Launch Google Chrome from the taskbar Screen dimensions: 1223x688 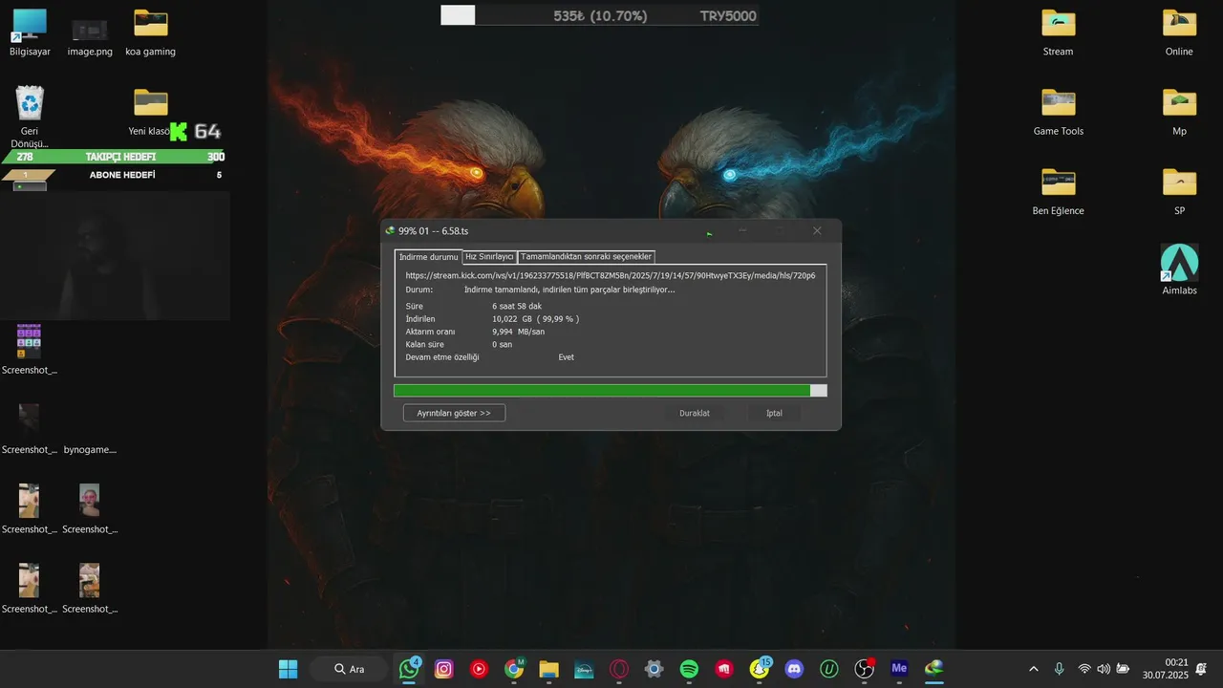click(514, 669)
